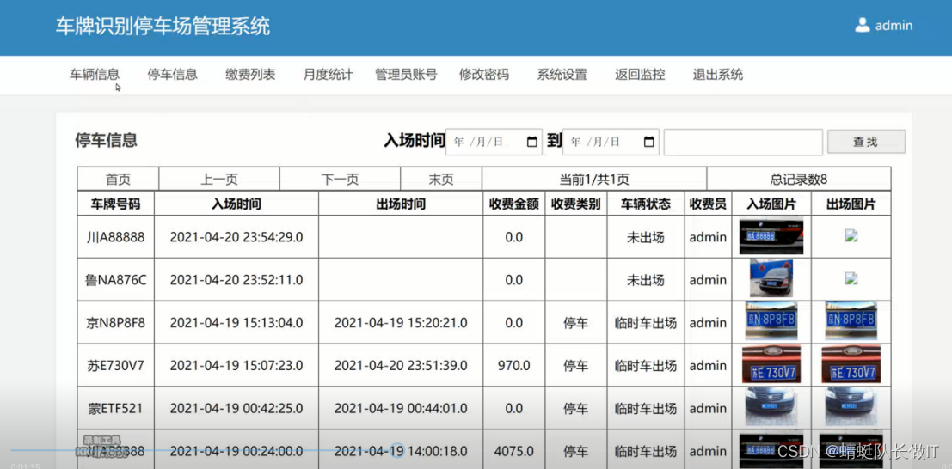The image size is (952, 469).
Task: Click the 查找 search button
Action: point(866,142)
